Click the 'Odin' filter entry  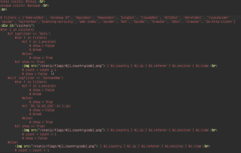(176, 22)
